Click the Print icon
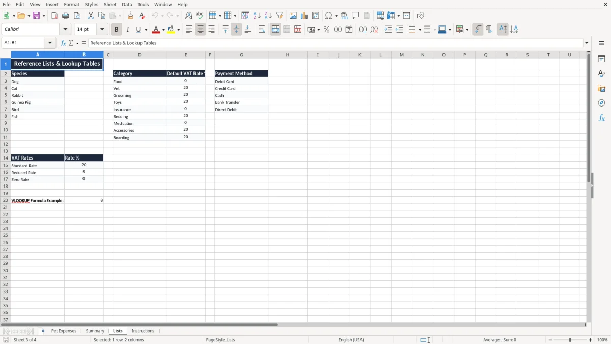This screenshot has height=344, width=611. [66, 16]
